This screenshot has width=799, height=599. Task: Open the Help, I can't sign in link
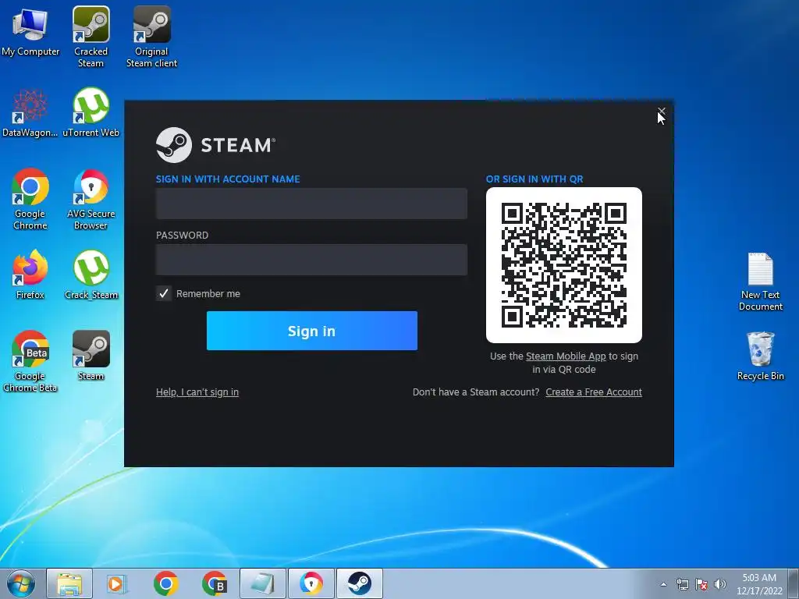point(197,392)
